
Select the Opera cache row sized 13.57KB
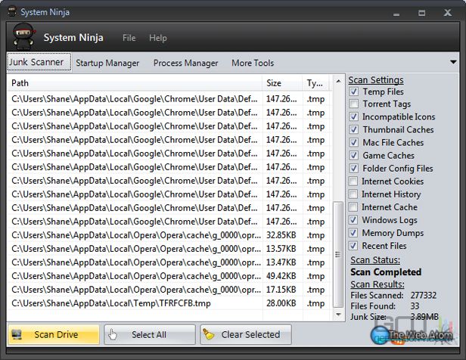click(169, 249)
